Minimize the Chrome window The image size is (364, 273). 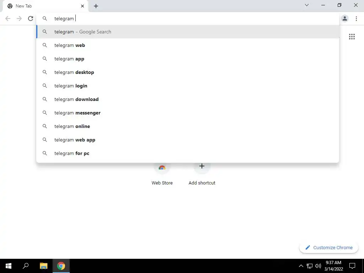[x=323, y=5]
